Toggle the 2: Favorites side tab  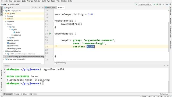pos(1,75)
